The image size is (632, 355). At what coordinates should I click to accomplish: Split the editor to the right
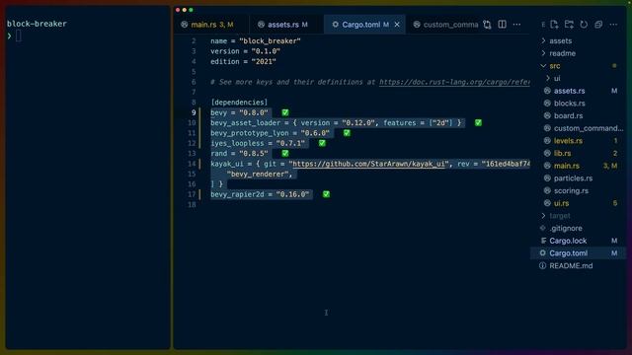[x=502, y=25]
